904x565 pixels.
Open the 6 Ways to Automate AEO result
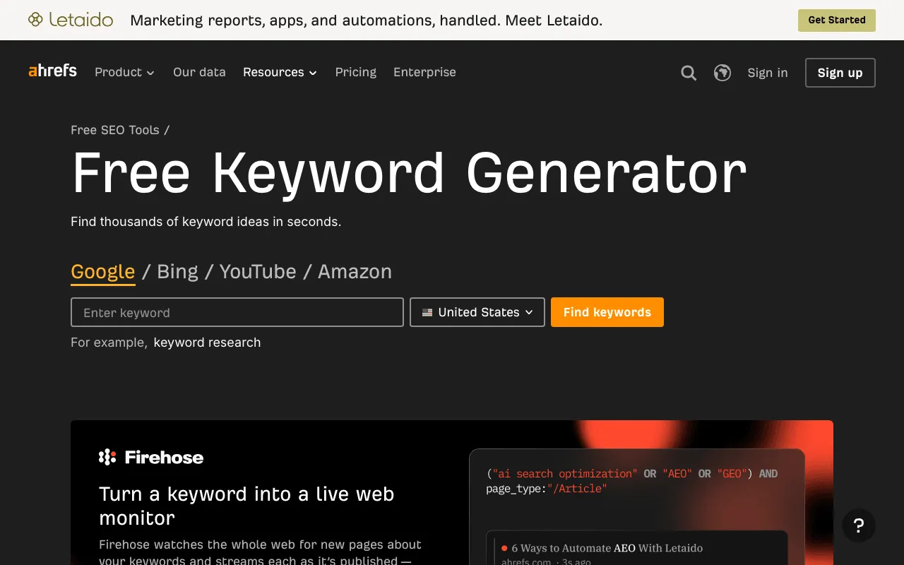607,548
